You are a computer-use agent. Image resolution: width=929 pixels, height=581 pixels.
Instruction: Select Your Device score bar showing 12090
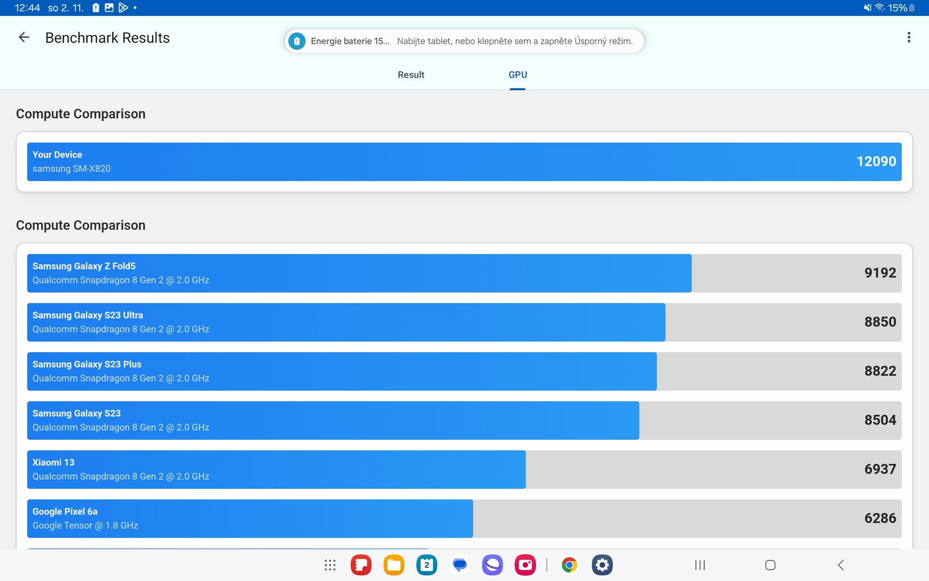tap(464, 162)
